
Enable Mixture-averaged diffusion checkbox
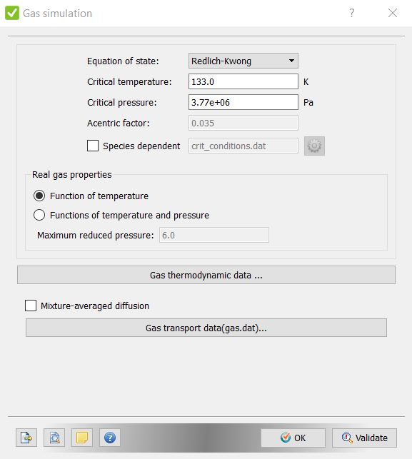pyautogui.click(x=31, y=306)
